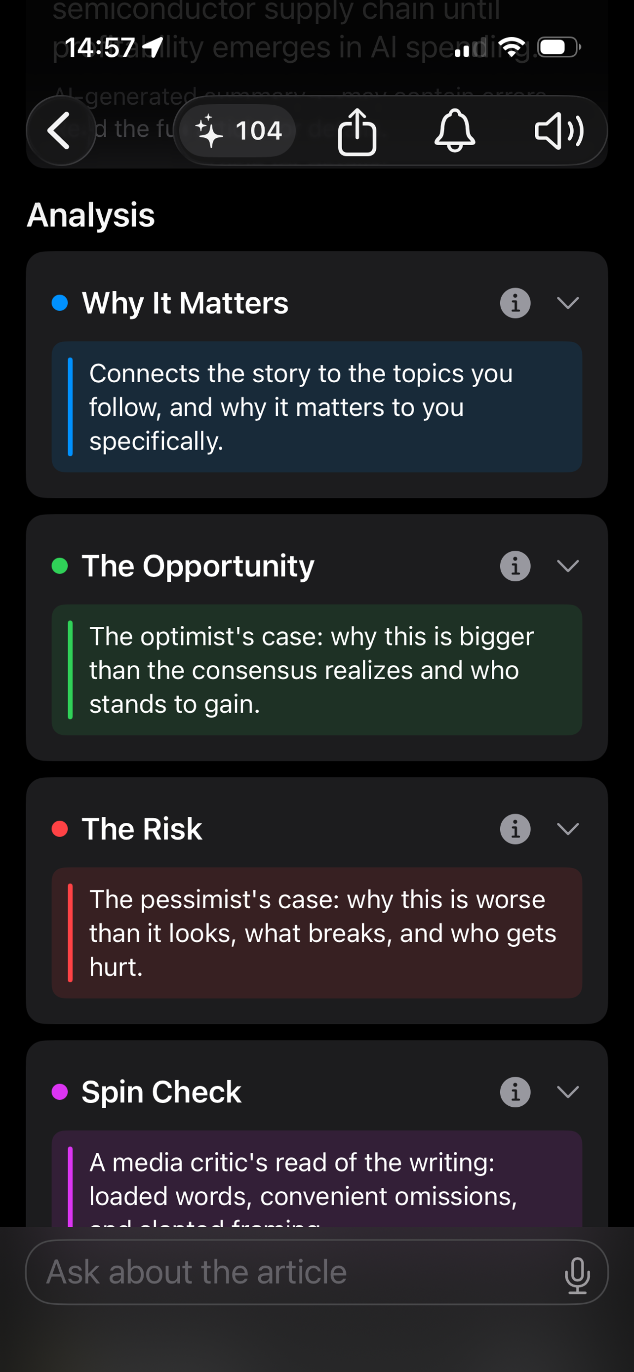Tap the pessimist's case description box
This screenshot has height=1372, width=634.
coord(317,932)
